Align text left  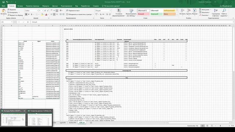coord(51,14)
